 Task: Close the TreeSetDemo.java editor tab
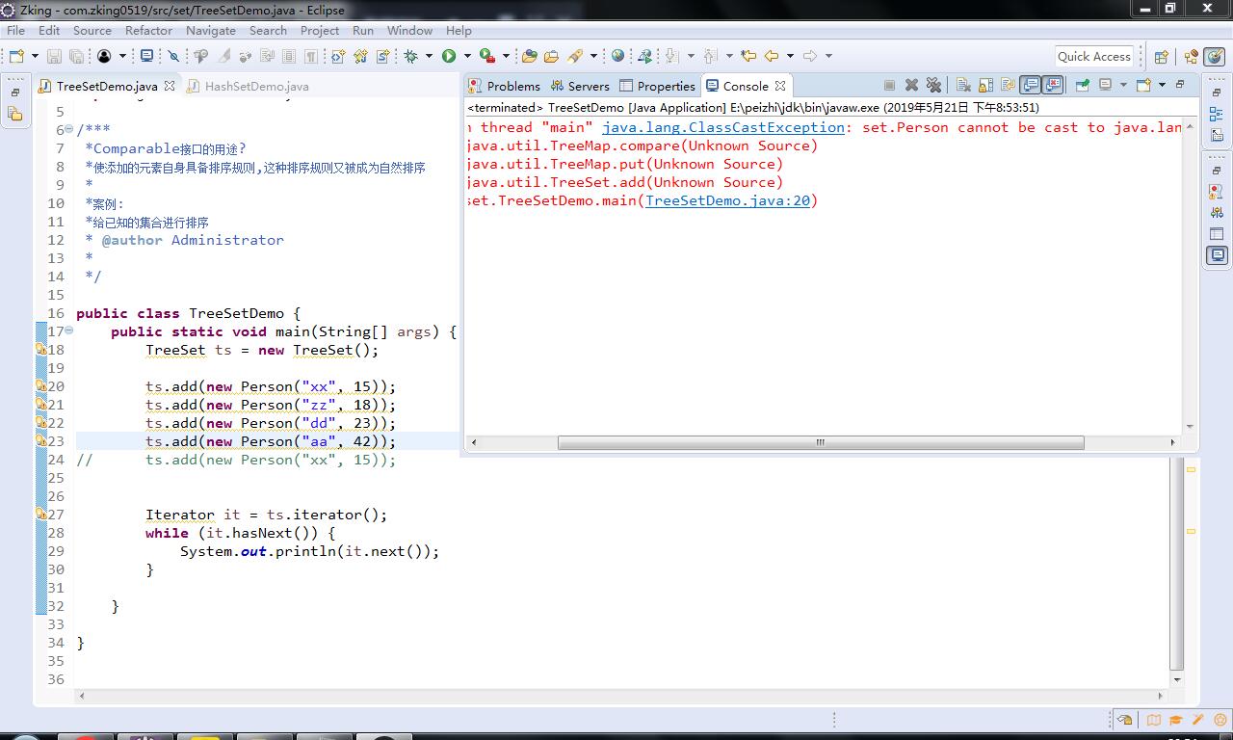tap(169, 86)
